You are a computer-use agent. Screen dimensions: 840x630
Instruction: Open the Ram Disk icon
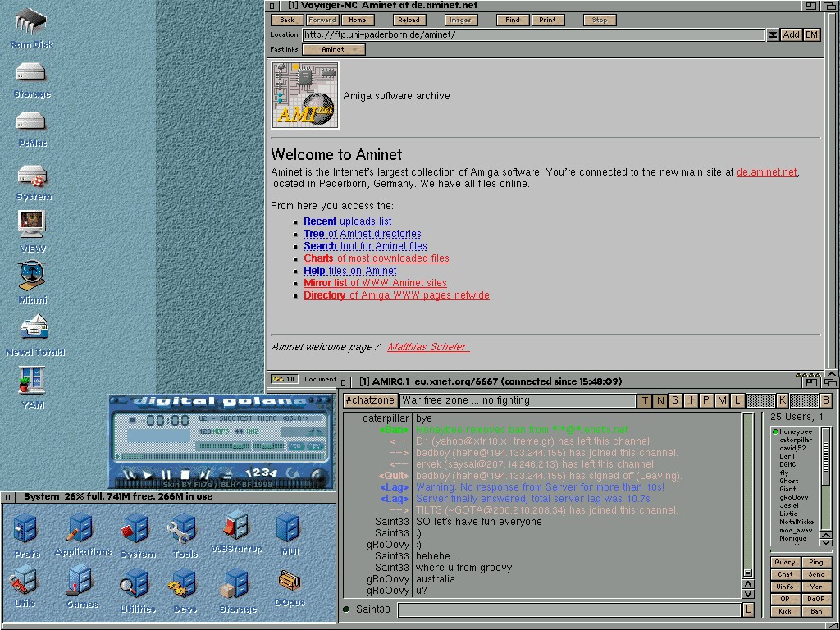pos(31,21)
